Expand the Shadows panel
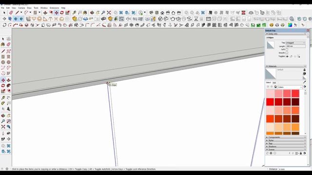The image size is (312, 175). pyautogui.click(x=286, y=146)
